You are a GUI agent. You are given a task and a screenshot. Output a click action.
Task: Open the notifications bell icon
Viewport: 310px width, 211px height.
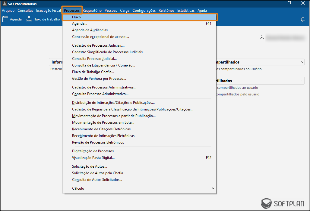(303, 19)
